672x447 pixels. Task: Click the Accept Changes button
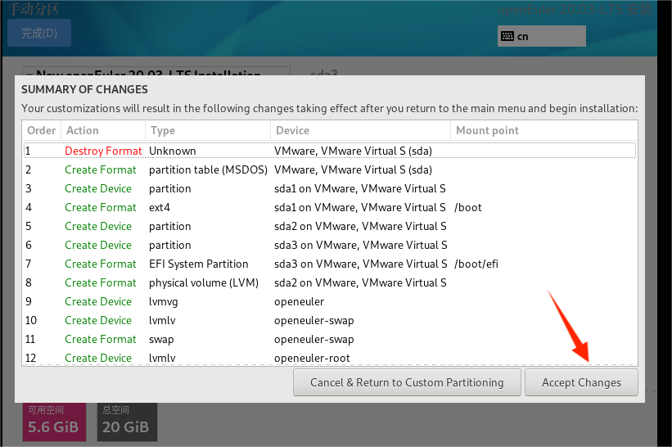[x=581, y=382]
